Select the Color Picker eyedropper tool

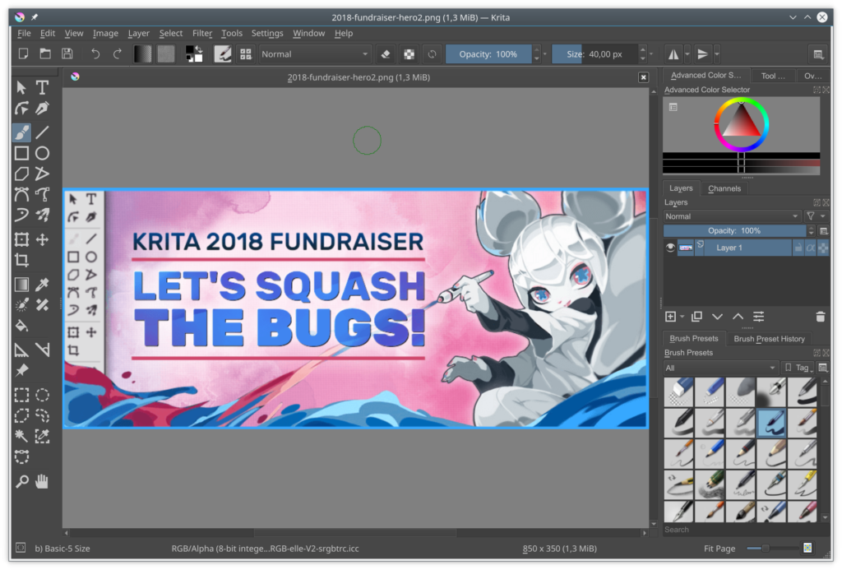click(x=42, y=285)
